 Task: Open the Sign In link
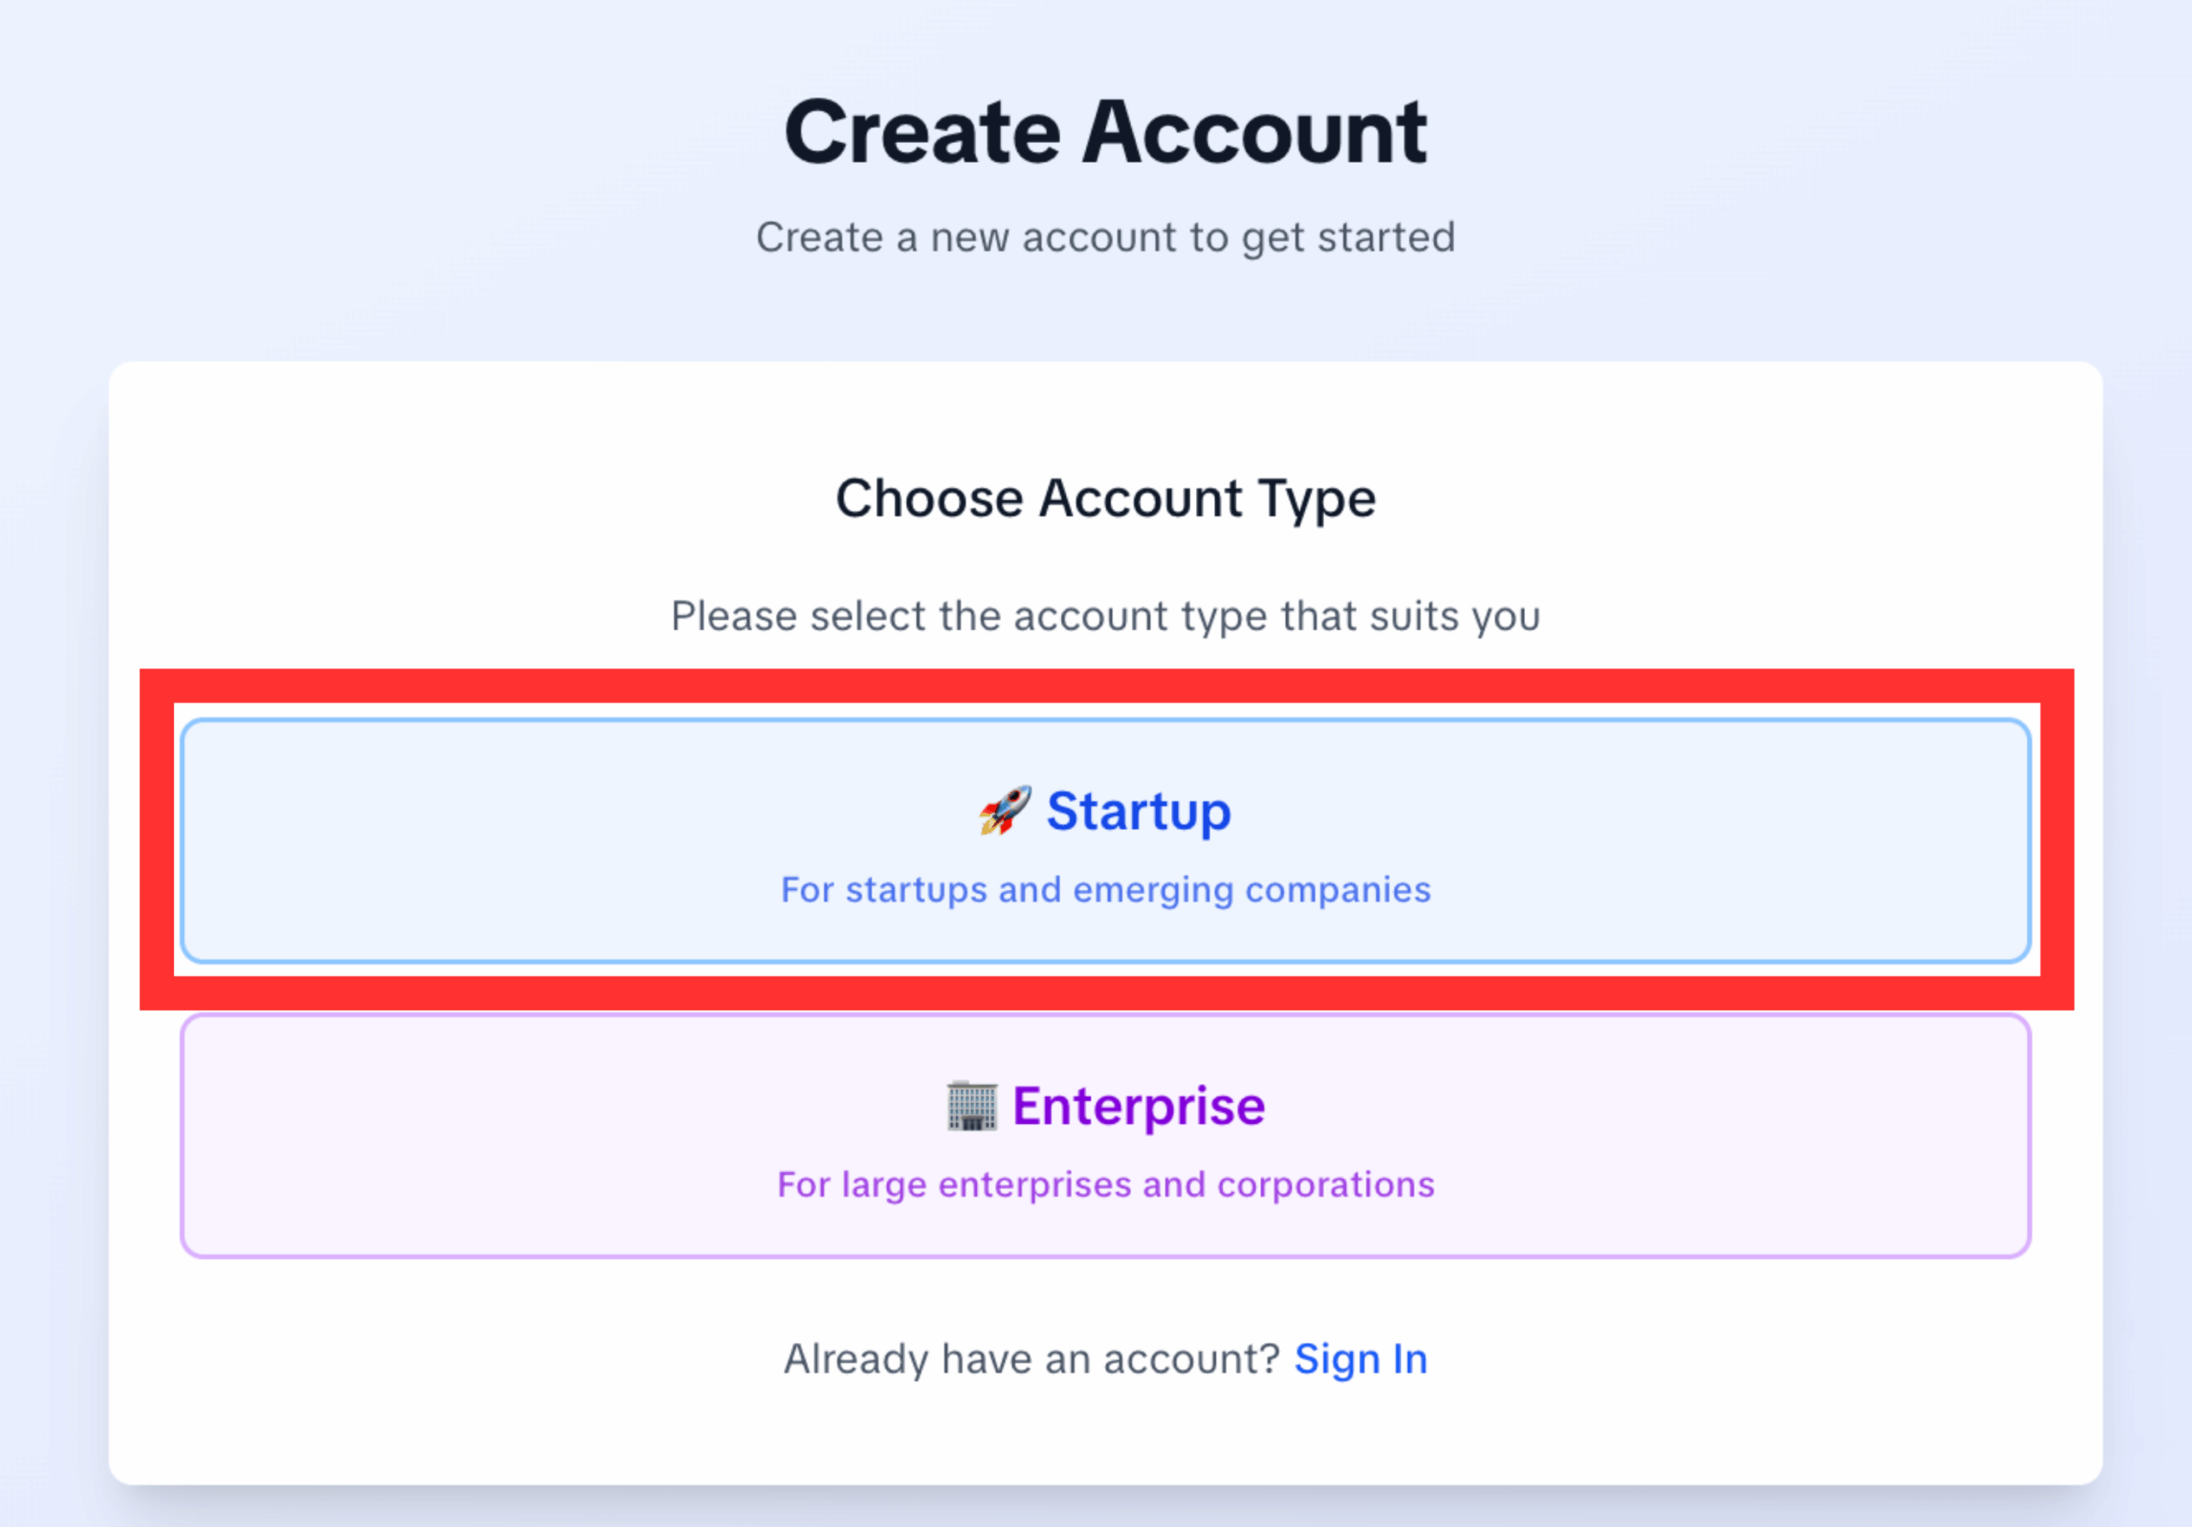pos(1361,1359)
